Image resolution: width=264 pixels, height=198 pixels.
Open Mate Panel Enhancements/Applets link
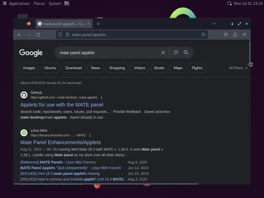[61, 142]
